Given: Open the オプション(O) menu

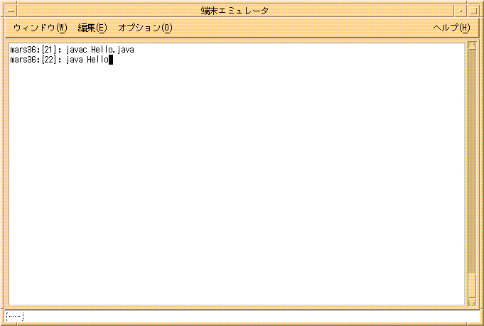Looking at the screenshot, I should [145, 28].
